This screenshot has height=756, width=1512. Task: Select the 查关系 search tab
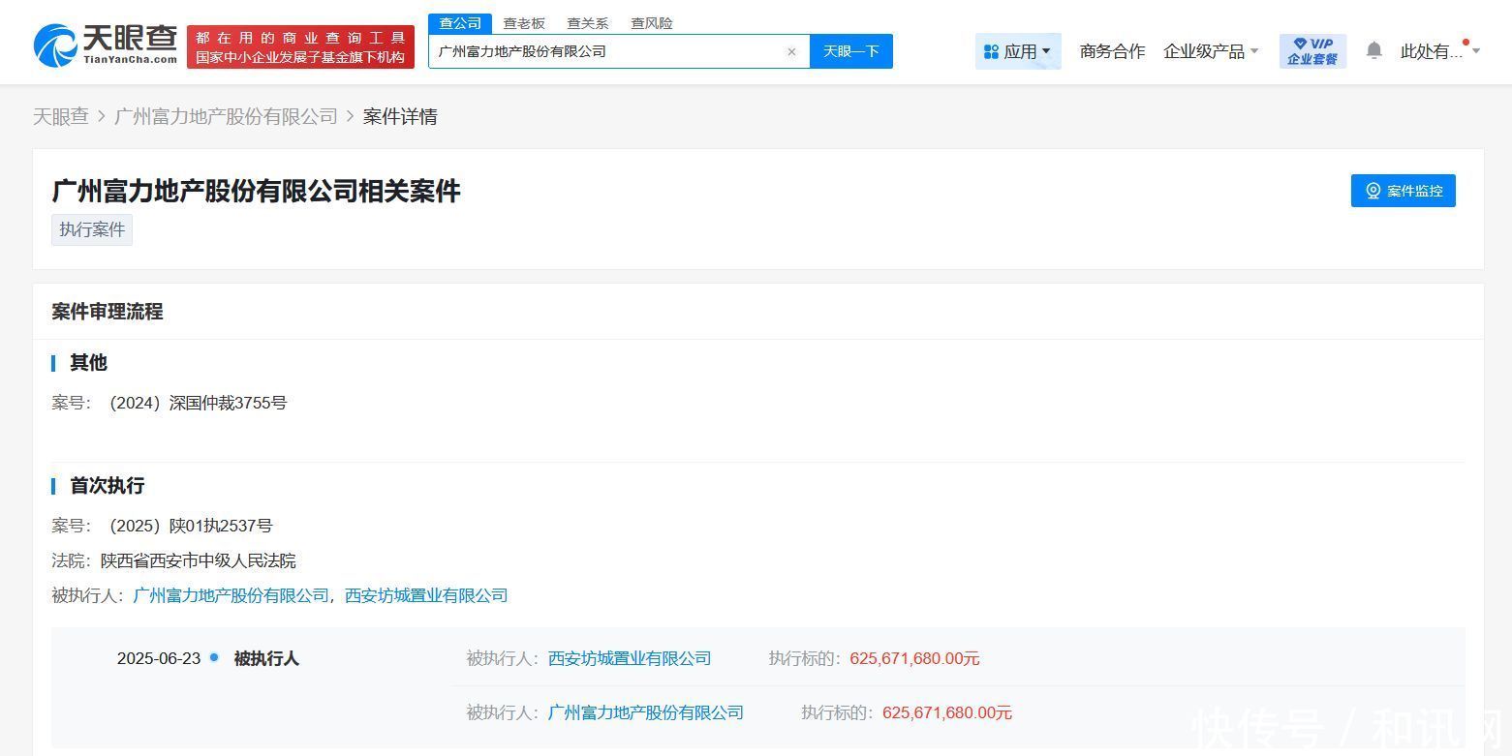click(x=588, y=23)
